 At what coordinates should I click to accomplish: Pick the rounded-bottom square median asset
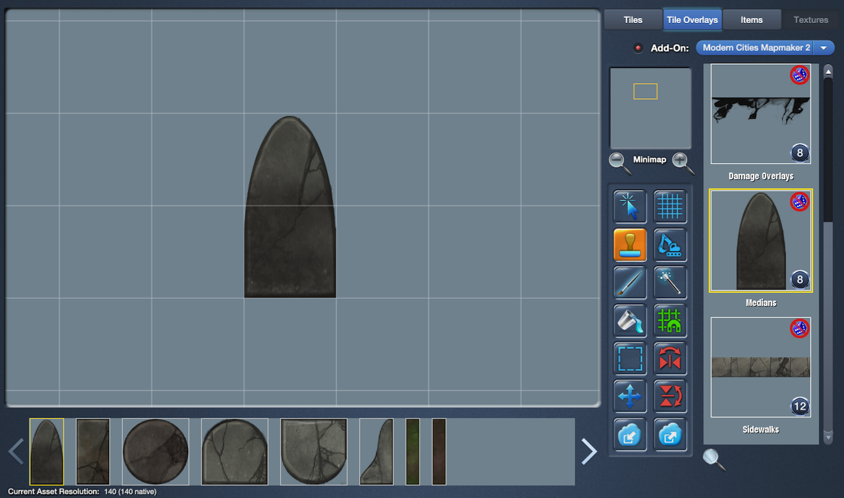pyautogui.click(x=314, y=452)
